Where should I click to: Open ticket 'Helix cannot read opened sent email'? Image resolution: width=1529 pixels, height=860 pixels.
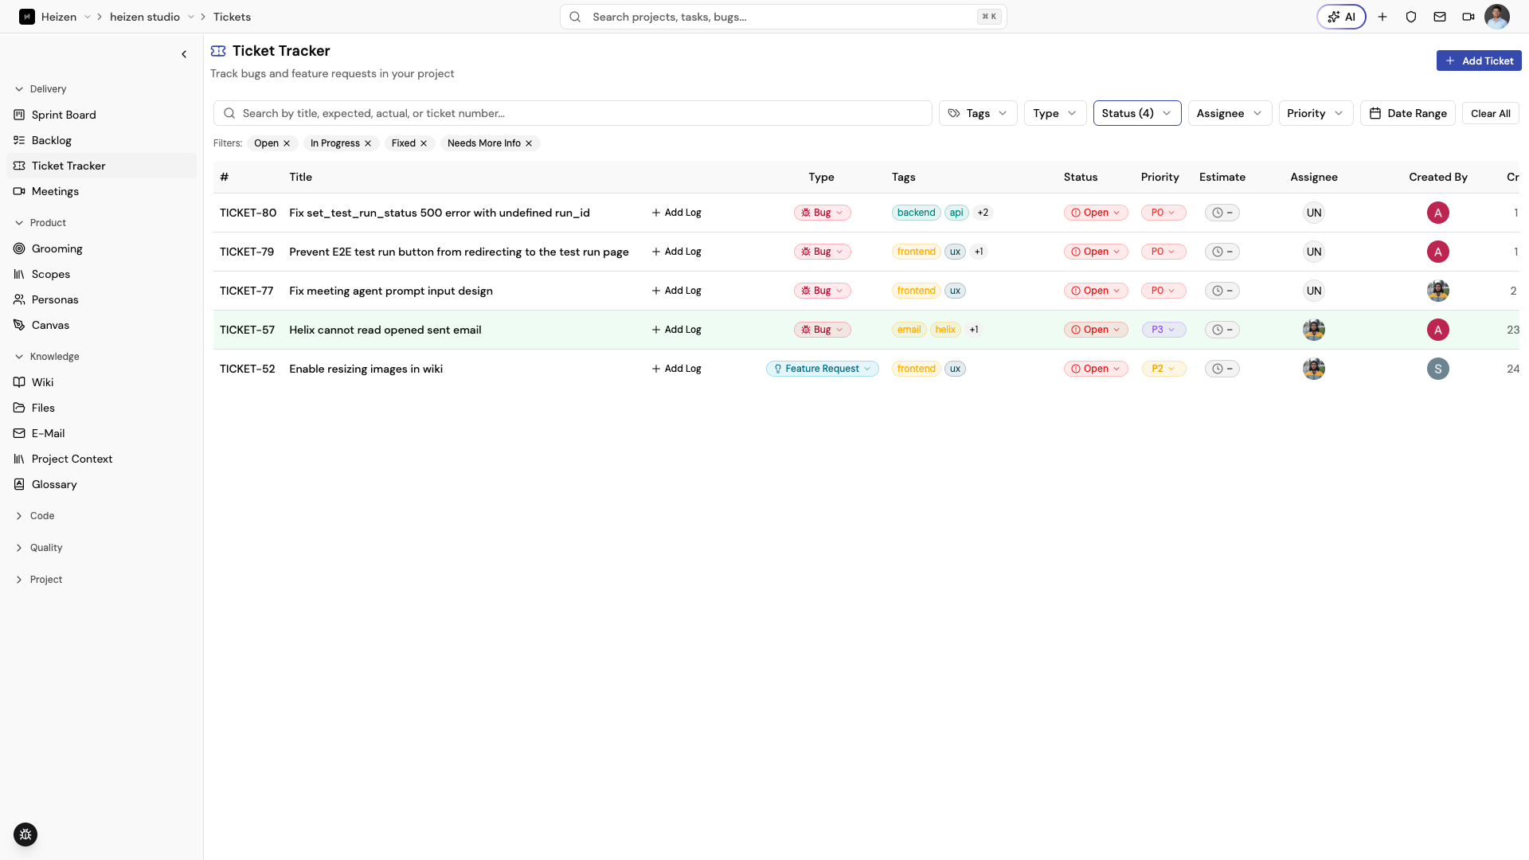[385, 330]
